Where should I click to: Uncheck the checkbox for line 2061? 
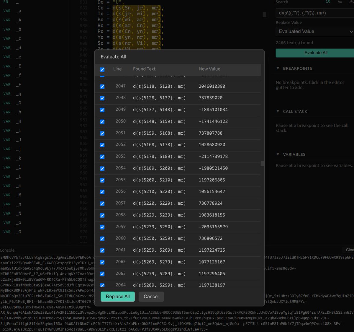click(102, 250)
